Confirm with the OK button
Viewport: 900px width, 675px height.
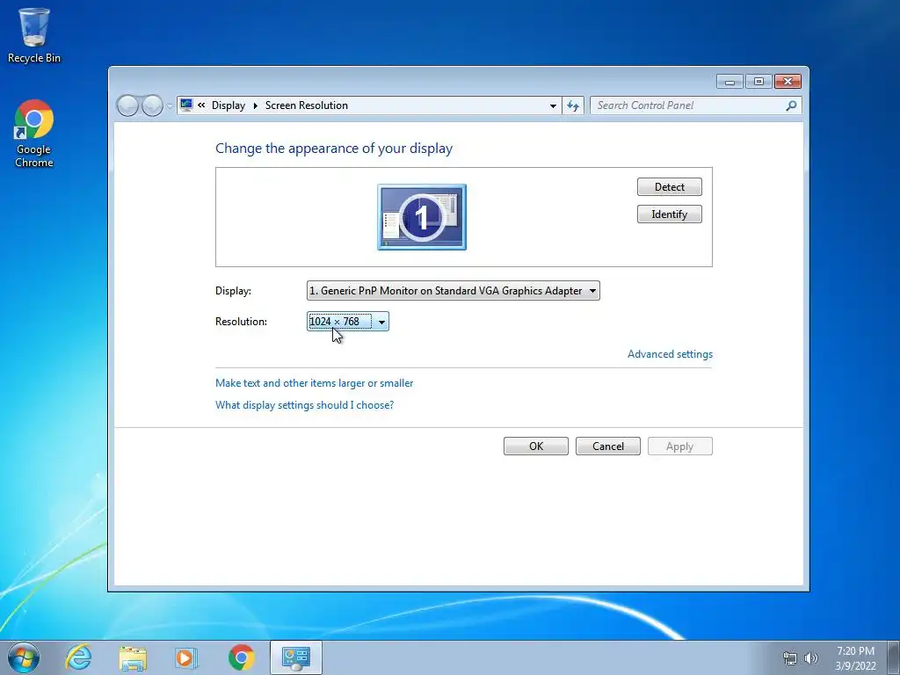tap(536, 446)
